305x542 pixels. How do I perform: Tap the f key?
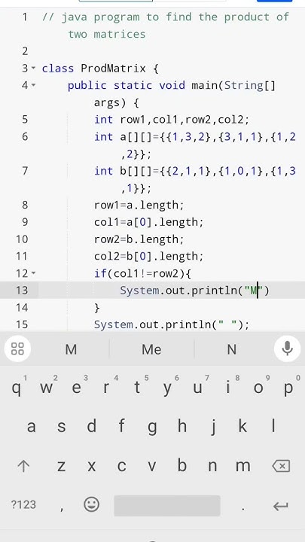[122, 427]
